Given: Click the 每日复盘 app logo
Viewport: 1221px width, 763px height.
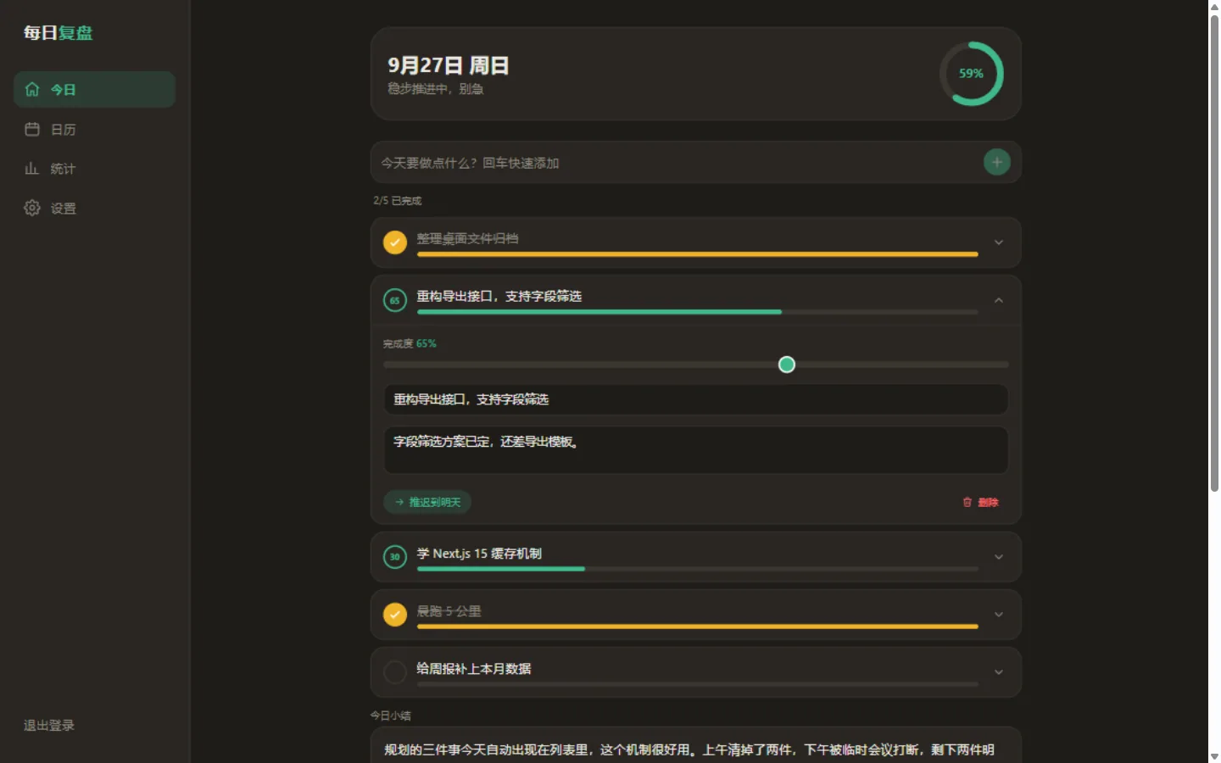Looking at the screenshot, I should pyautogui.click(x=58, y=33).
